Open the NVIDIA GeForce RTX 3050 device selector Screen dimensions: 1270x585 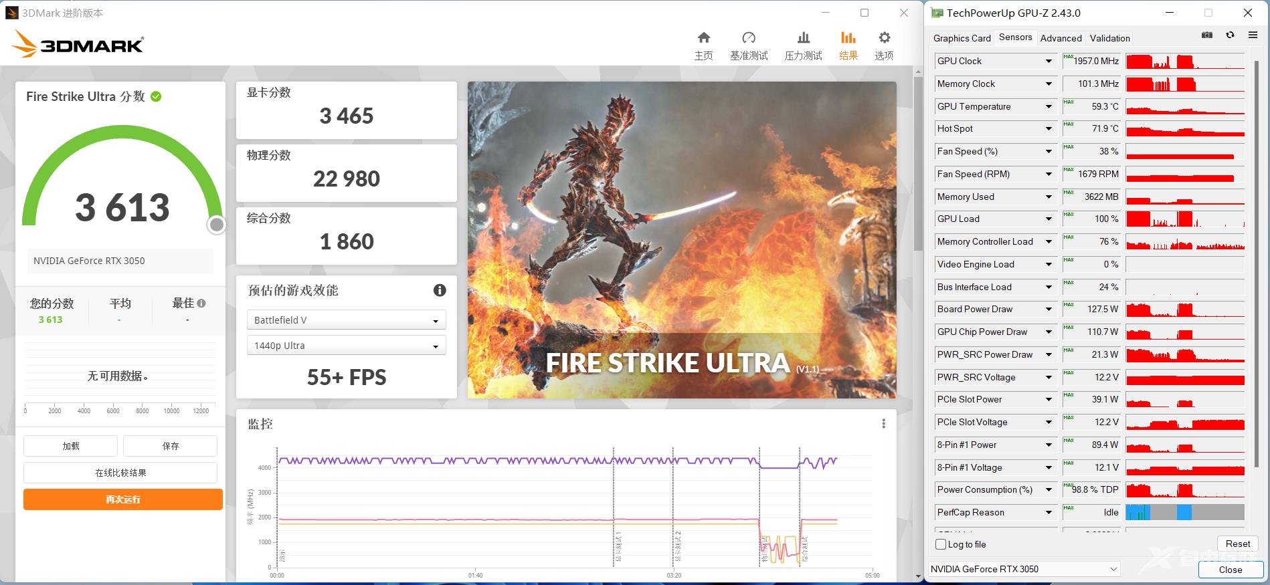tap(1024, 569)
